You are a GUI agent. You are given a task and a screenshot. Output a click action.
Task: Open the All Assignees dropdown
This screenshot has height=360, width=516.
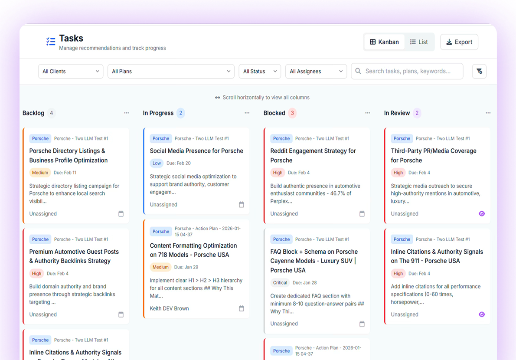(x=316, y=71)
